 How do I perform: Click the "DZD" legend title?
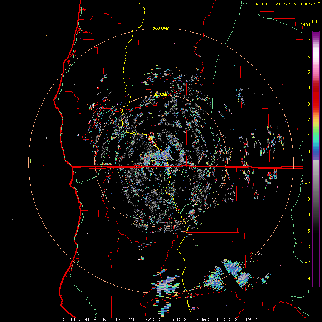pyautogui.click(x=314, y=21)
